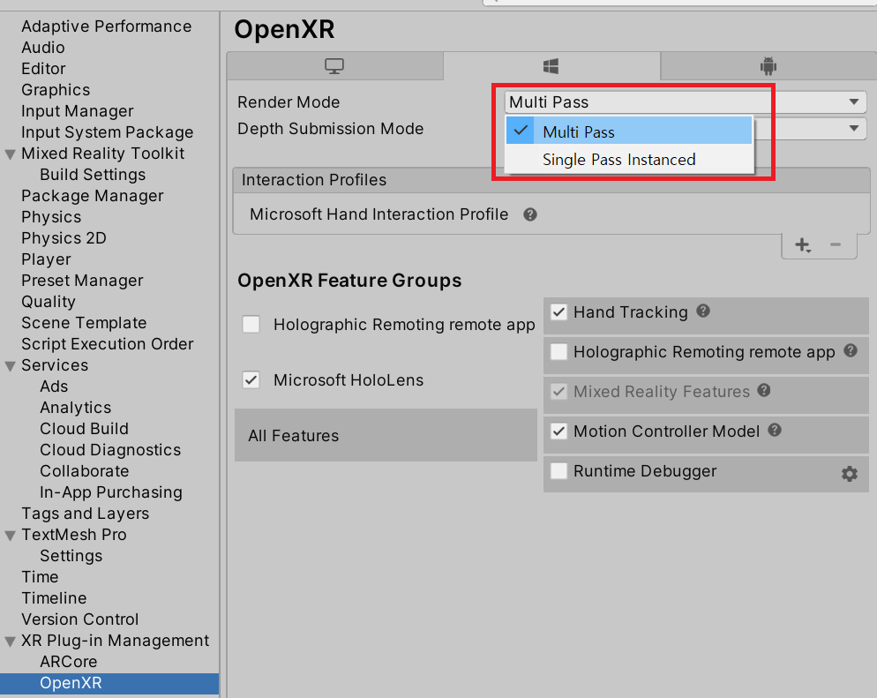
Task: Open Build Settings under Mixed Reality Toolkit
Action: pos(93,175)
